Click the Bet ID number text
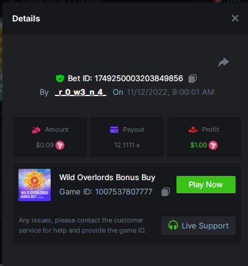 tap(139, 78)
